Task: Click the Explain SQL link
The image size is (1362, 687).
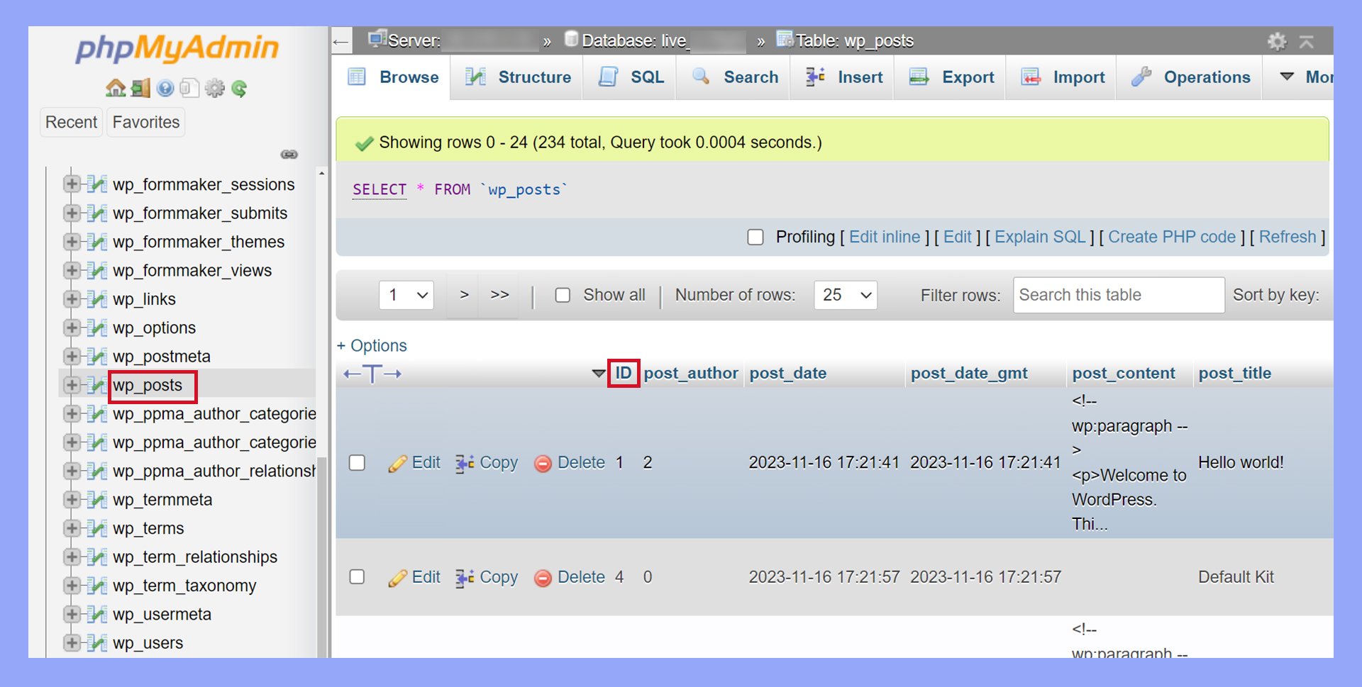Action: point(1039,238)
